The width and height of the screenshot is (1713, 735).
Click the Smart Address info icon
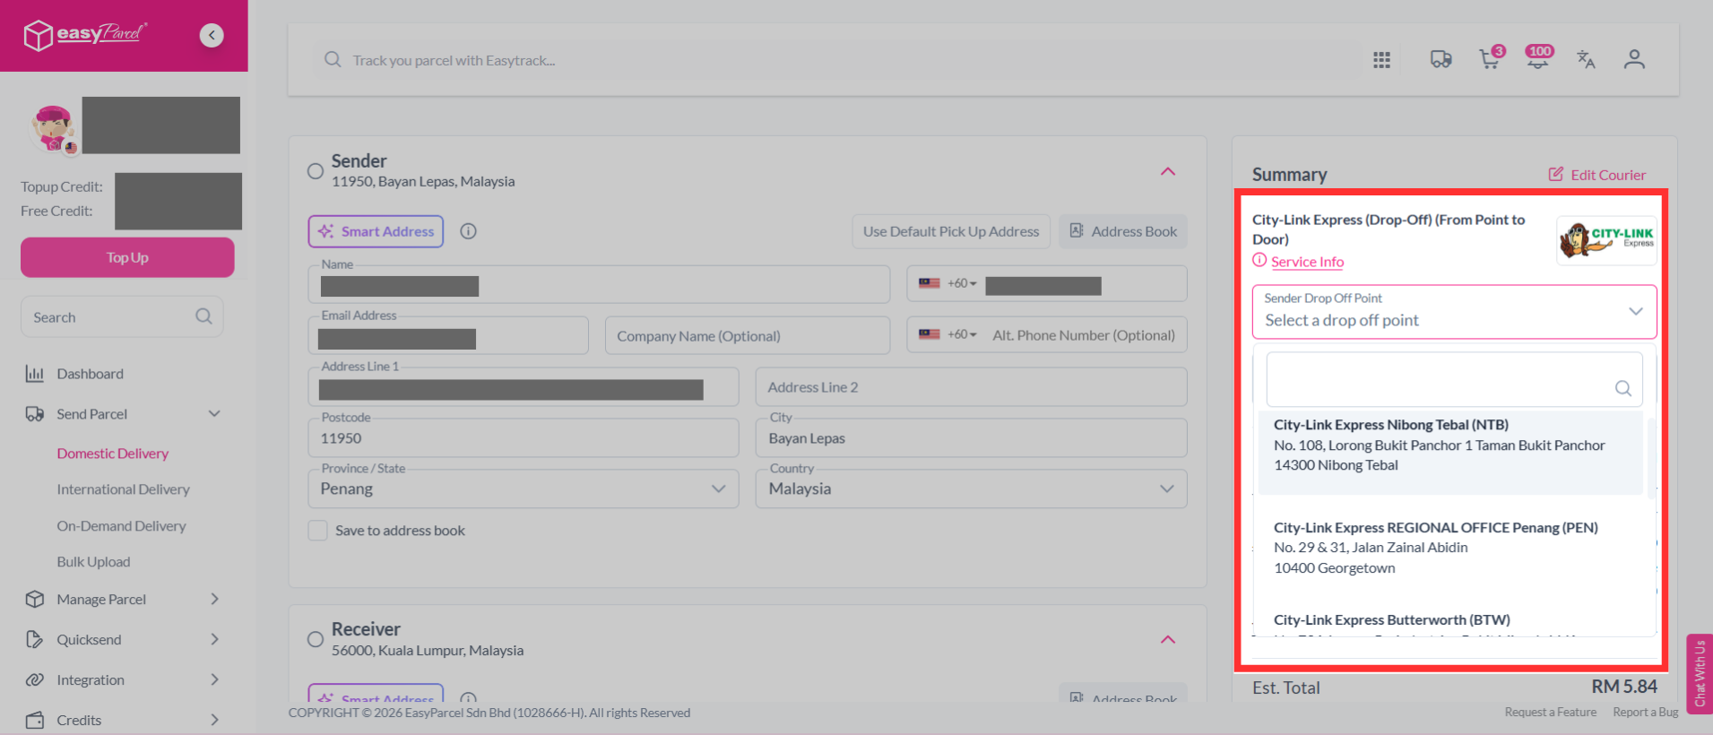pyautogui.click(x=468, y=231)
